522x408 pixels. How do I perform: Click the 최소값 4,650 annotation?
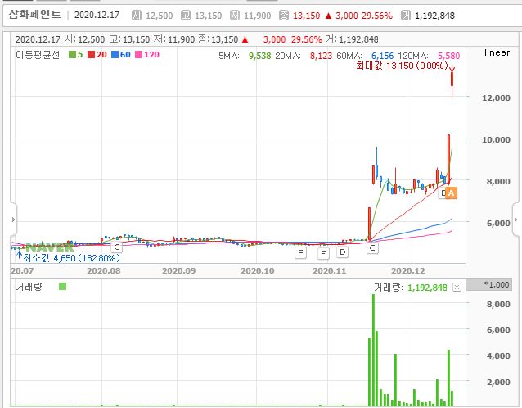(x=71, y=258)
